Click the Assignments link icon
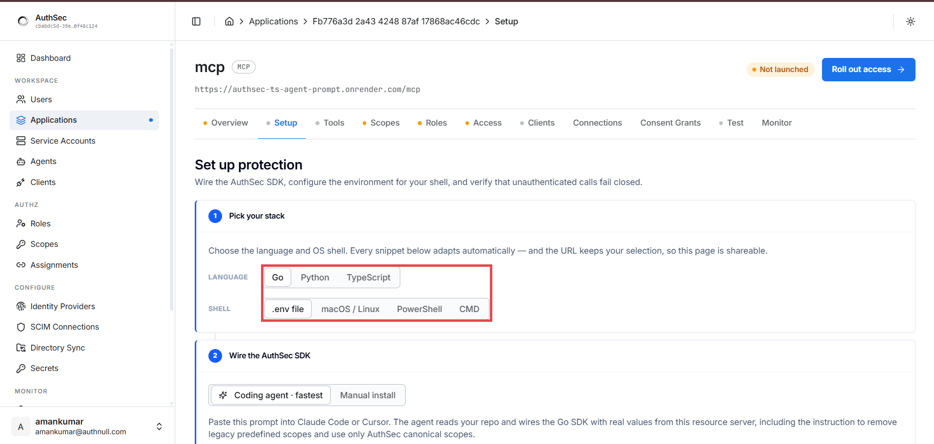 click(21, 265)
